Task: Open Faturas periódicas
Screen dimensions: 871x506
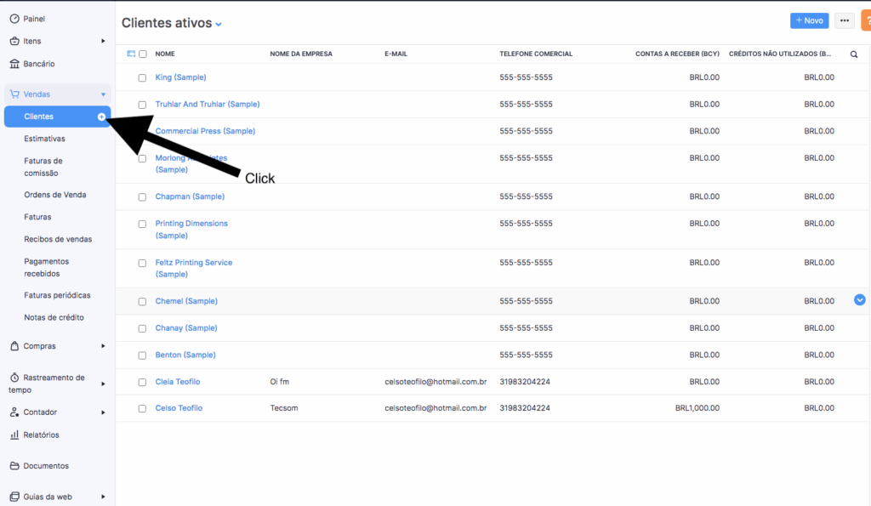Action: (x=57, y=295)
